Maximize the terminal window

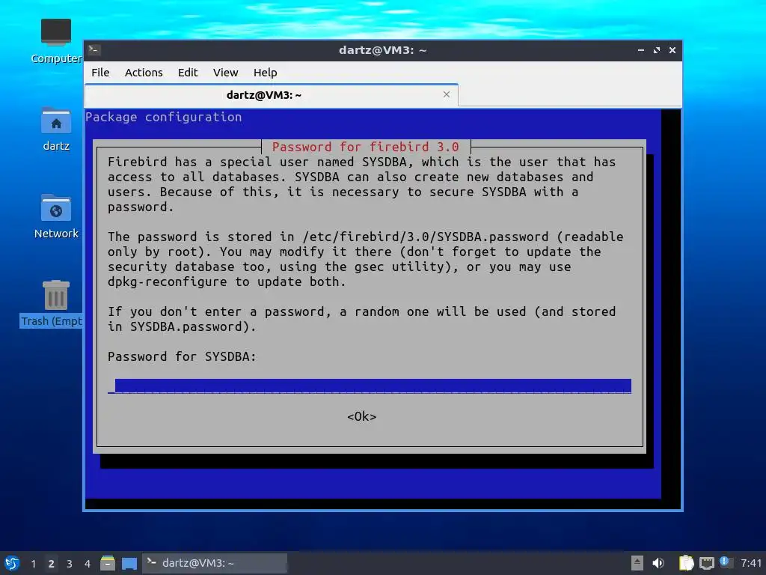(x=656, y=50)
